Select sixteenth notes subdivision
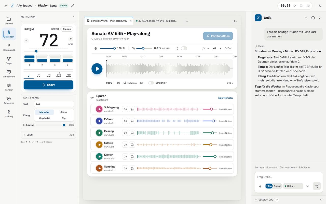Screen dimensions: 326x204 (69, 75)
